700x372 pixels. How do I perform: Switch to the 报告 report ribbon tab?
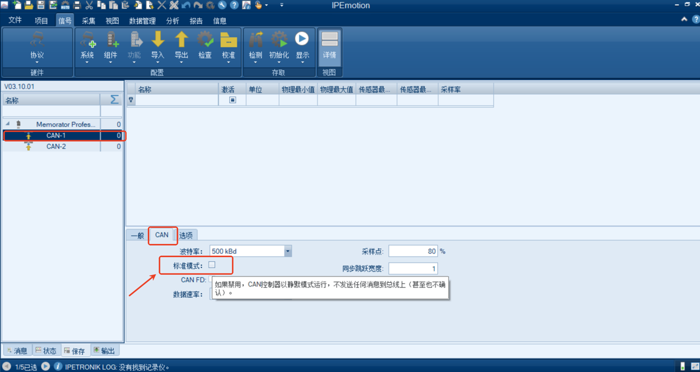tap(196, 21)
